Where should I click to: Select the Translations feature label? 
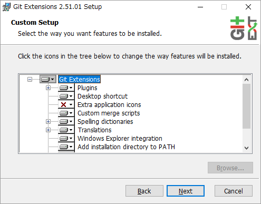94,130
